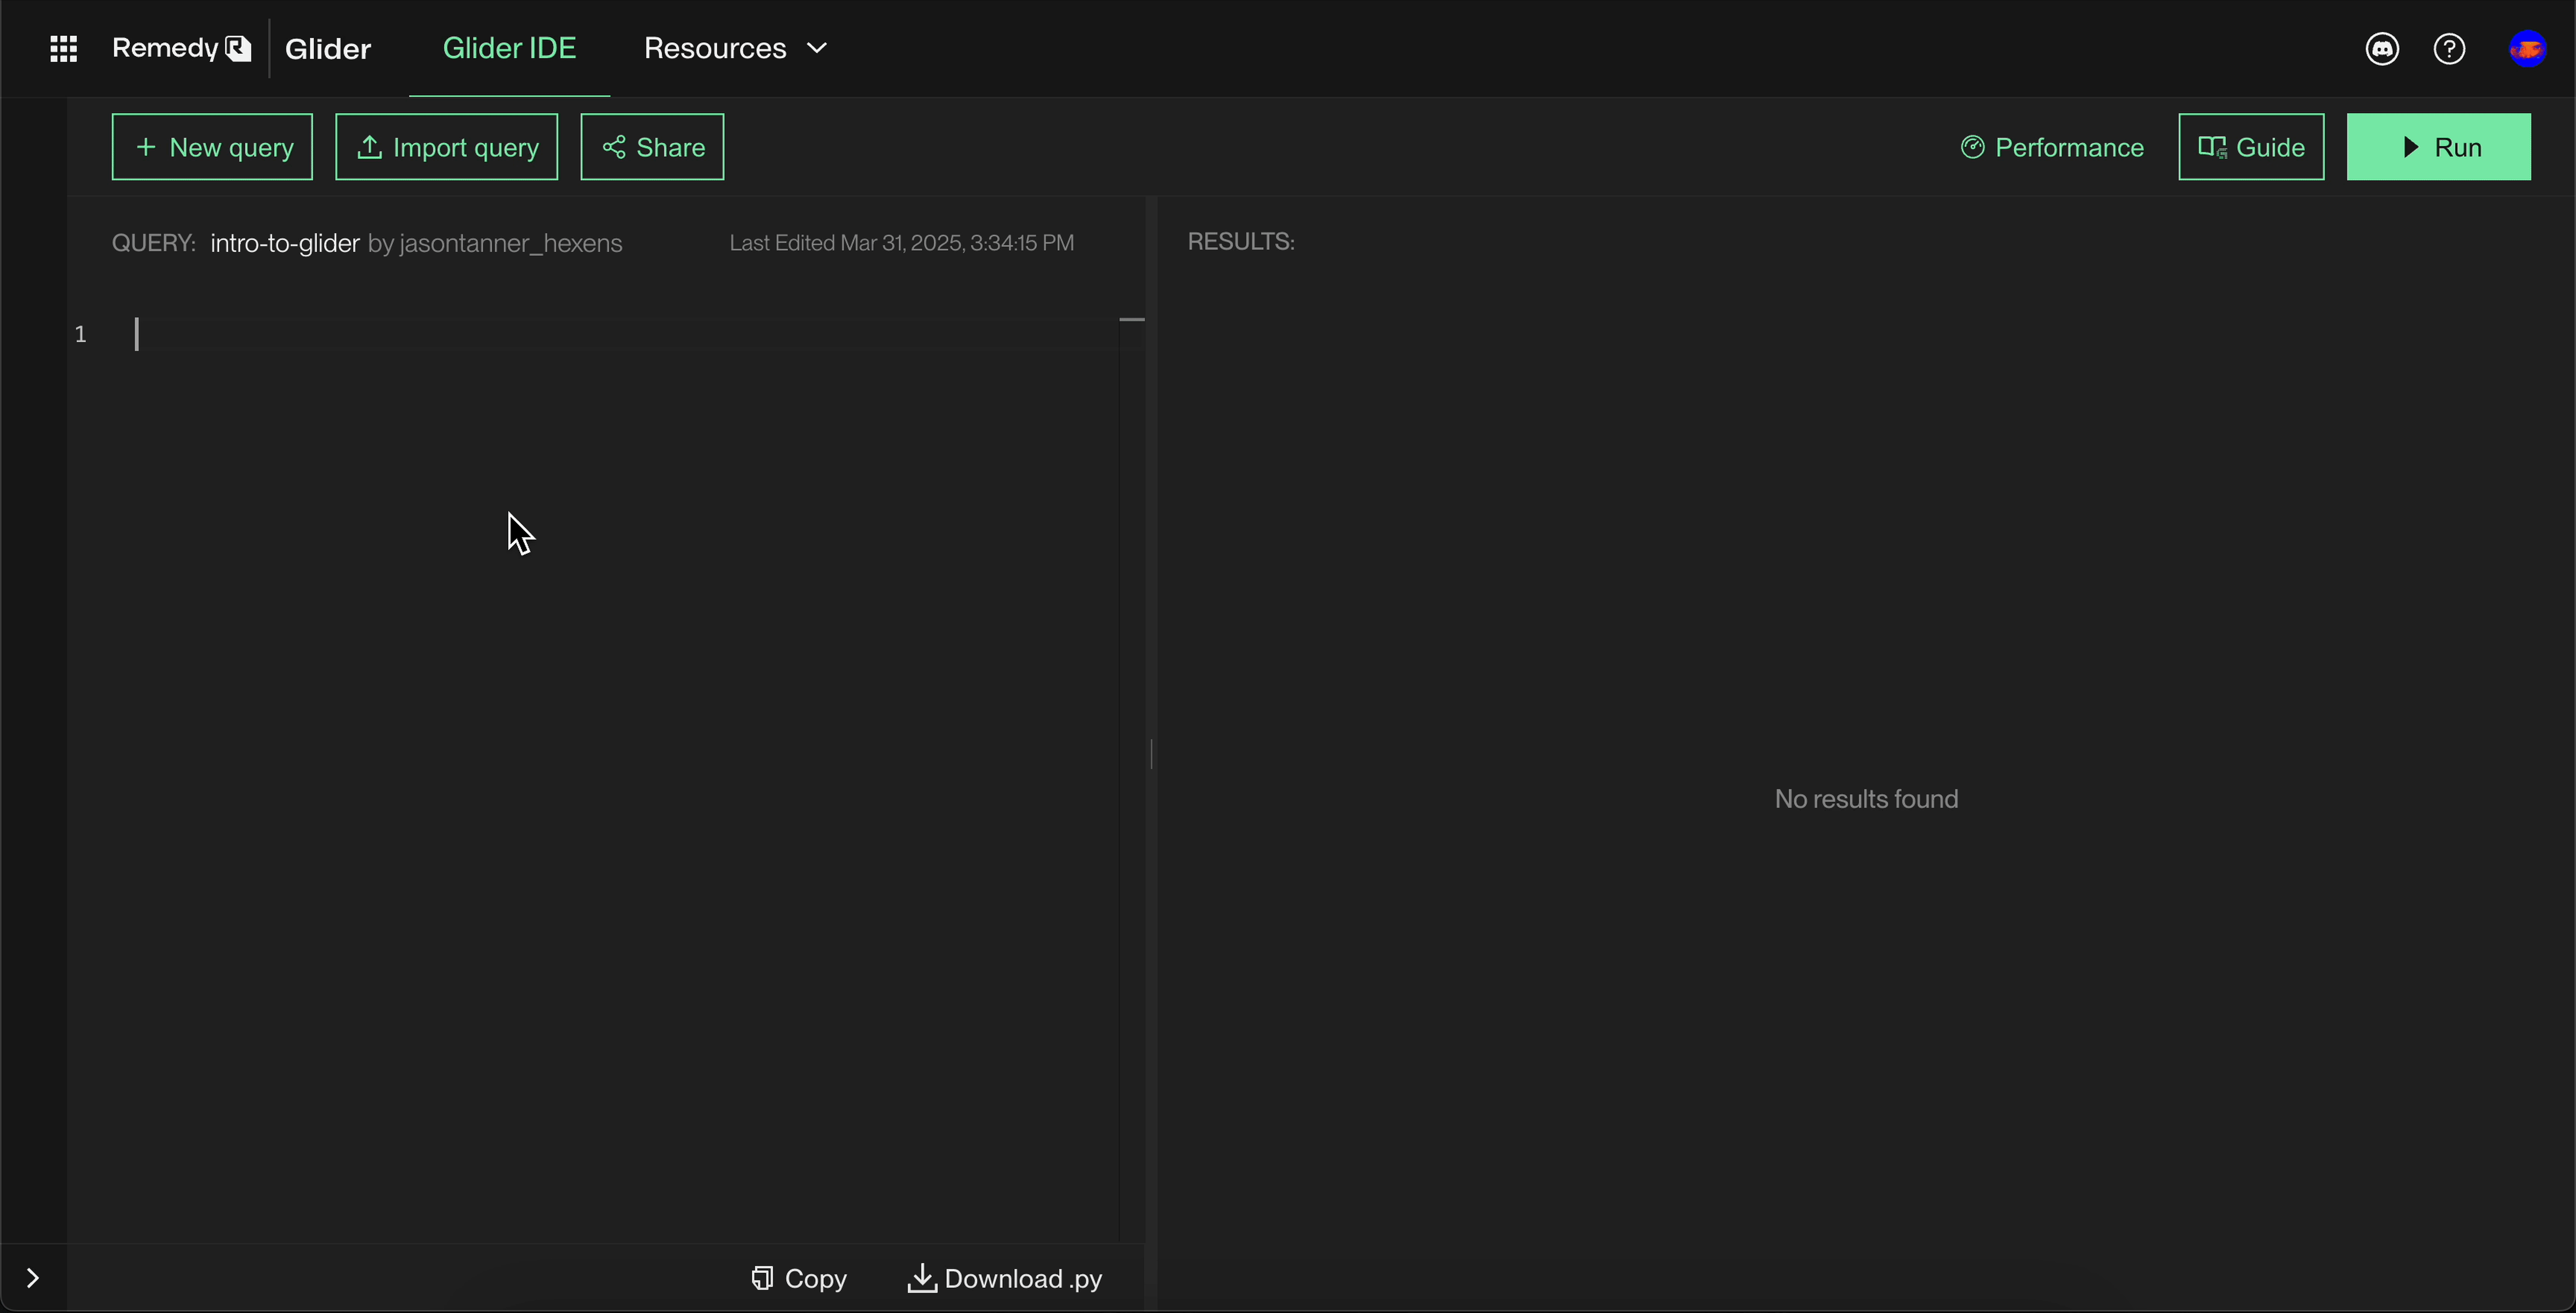This screenshot has height=1313, width=2576.
Task: Open the apps grid menu
Action: [x=63, y=48]
